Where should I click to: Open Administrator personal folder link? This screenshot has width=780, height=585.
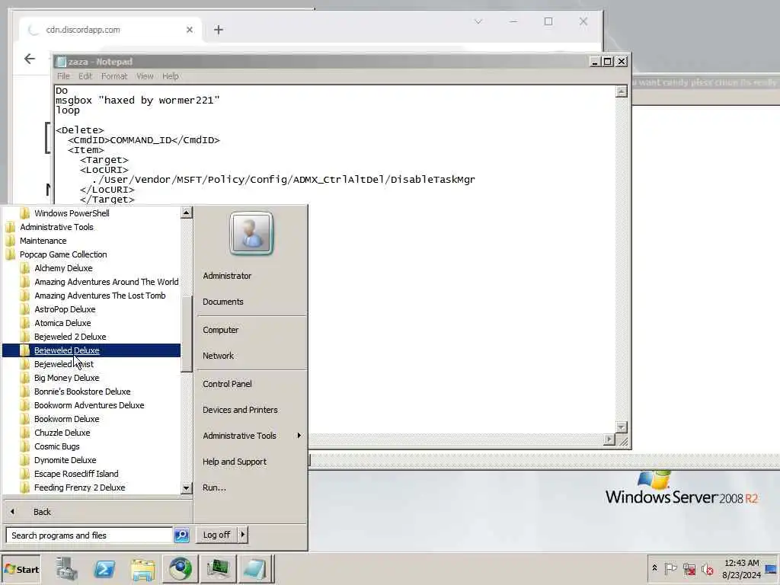point(227,276)
